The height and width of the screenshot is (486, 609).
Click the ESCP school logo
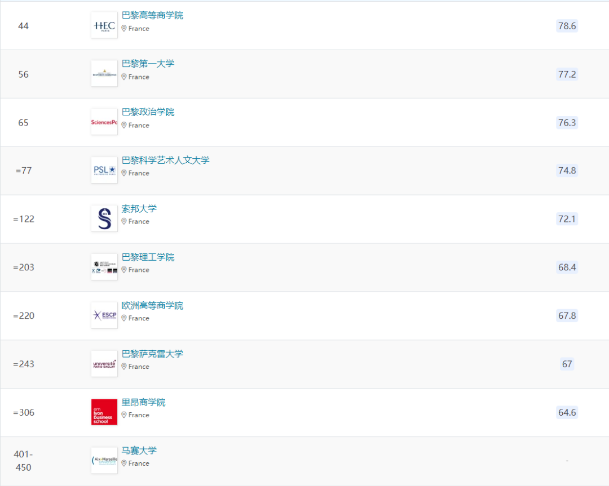[104, 315]
